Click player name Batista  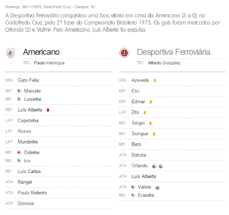[139, 155]
